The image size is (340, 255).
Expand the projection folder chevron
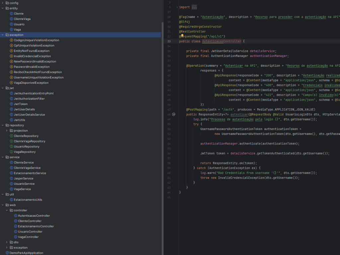tap(7, 130)
